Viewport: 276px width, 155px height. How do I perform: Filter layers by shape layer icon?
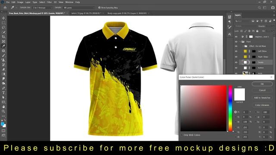pyautogui.click(x=266, y=21)
